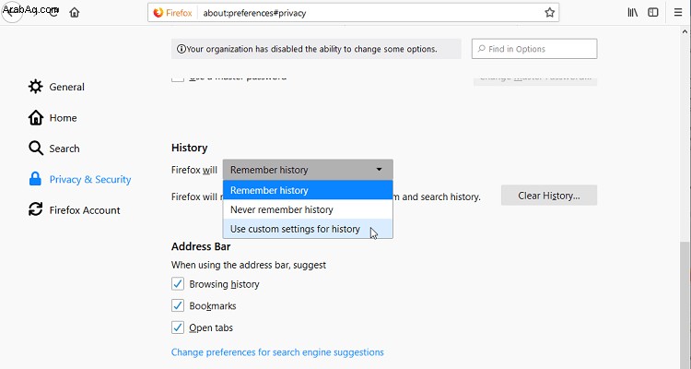Uncheck Bookmarks suggestion

(x=178, y=305)
